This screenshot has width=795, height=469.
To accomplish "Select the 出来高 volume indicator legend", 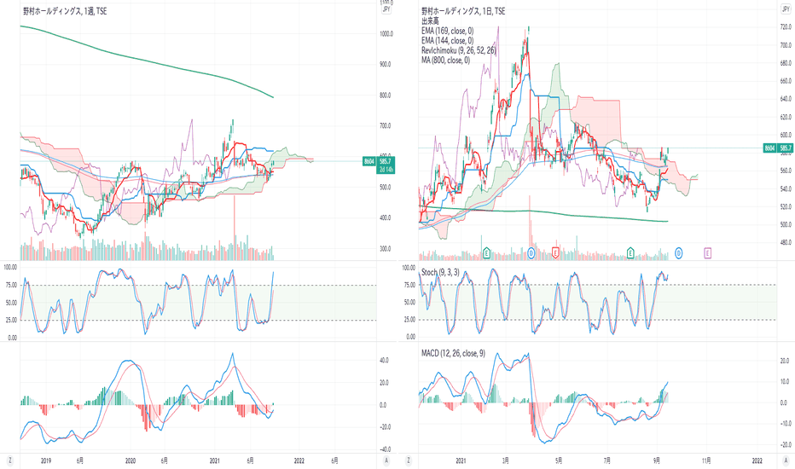I will pyautogui.click(x=430, y=20).
